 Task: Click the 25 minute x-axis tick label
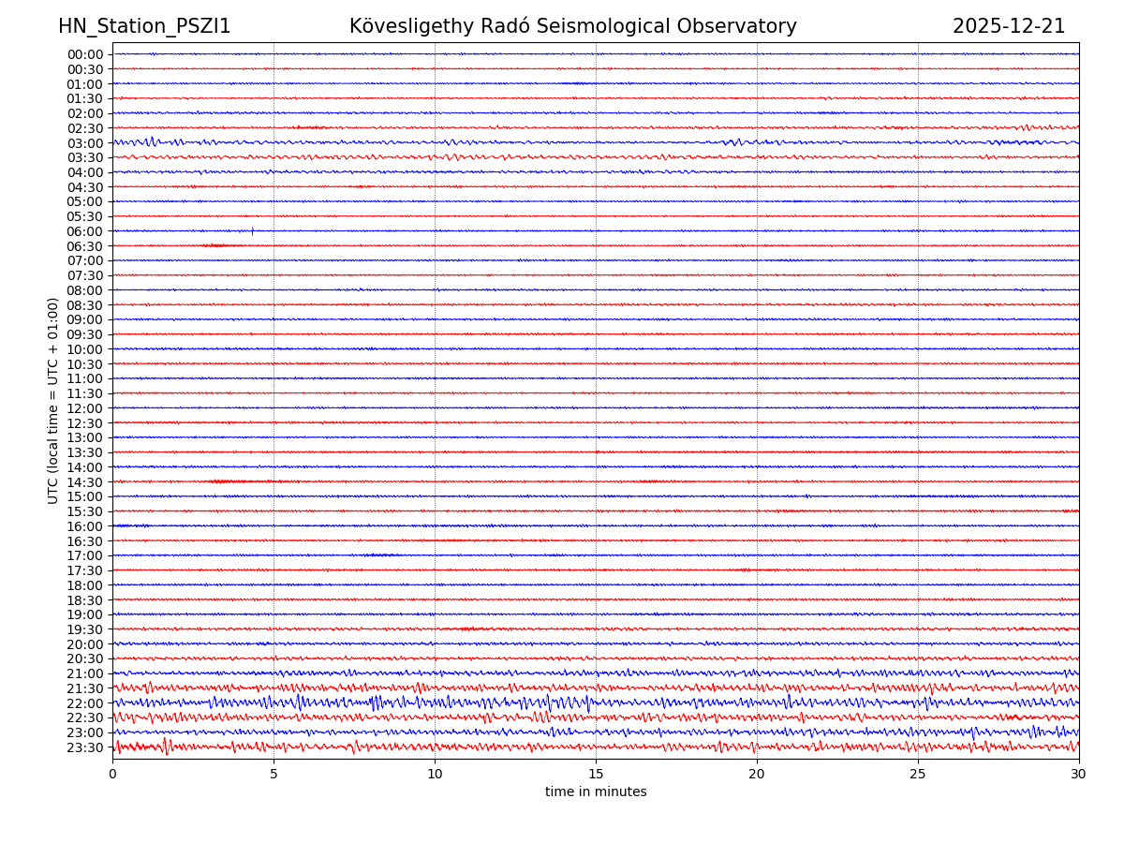[918, 775]
